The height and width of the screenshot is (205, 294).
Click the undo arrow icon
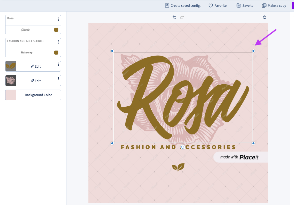(x=174, y=17)
